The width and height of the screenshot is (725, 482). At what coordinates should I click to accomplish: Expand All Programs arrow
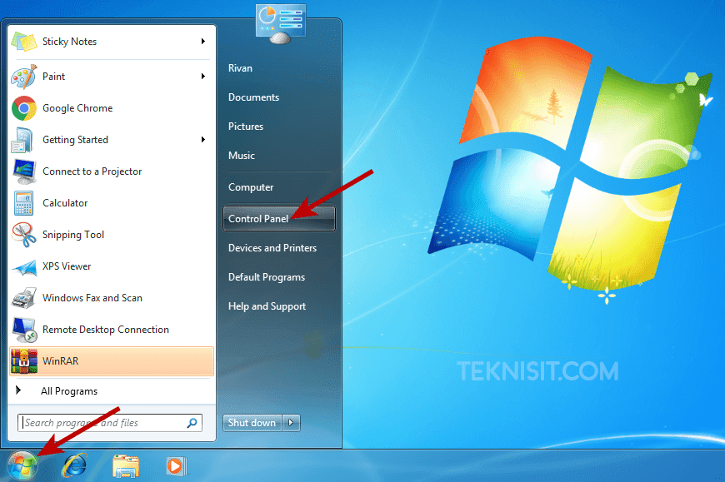point(18,390)
